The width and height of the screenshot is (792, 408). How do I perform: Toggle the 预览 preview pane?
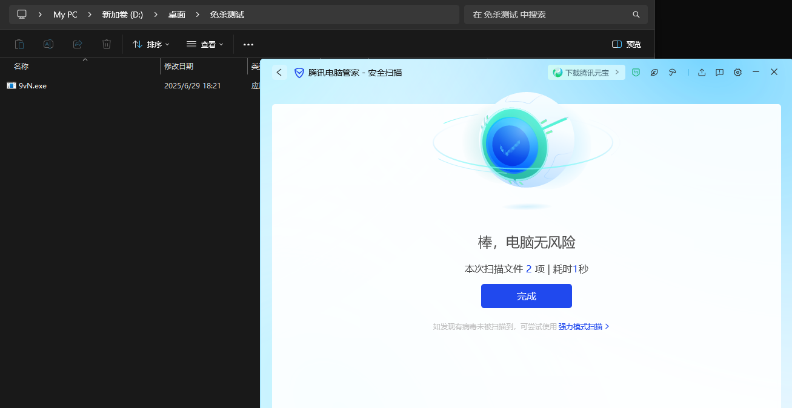pos(626,44)
